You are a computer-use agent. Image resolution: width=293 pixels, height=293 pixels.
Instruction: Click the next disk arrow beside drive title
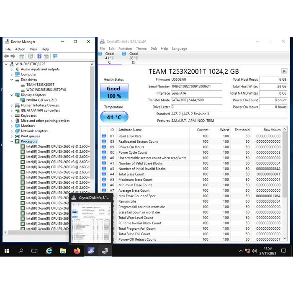[x=284, y=72]
